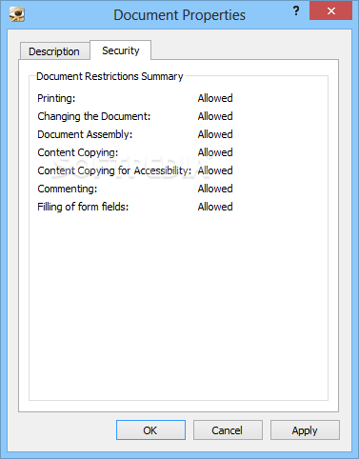This screenshot has width=359, height=459.
Task: Apply the document properties changes
Action: tap(305, 430)
